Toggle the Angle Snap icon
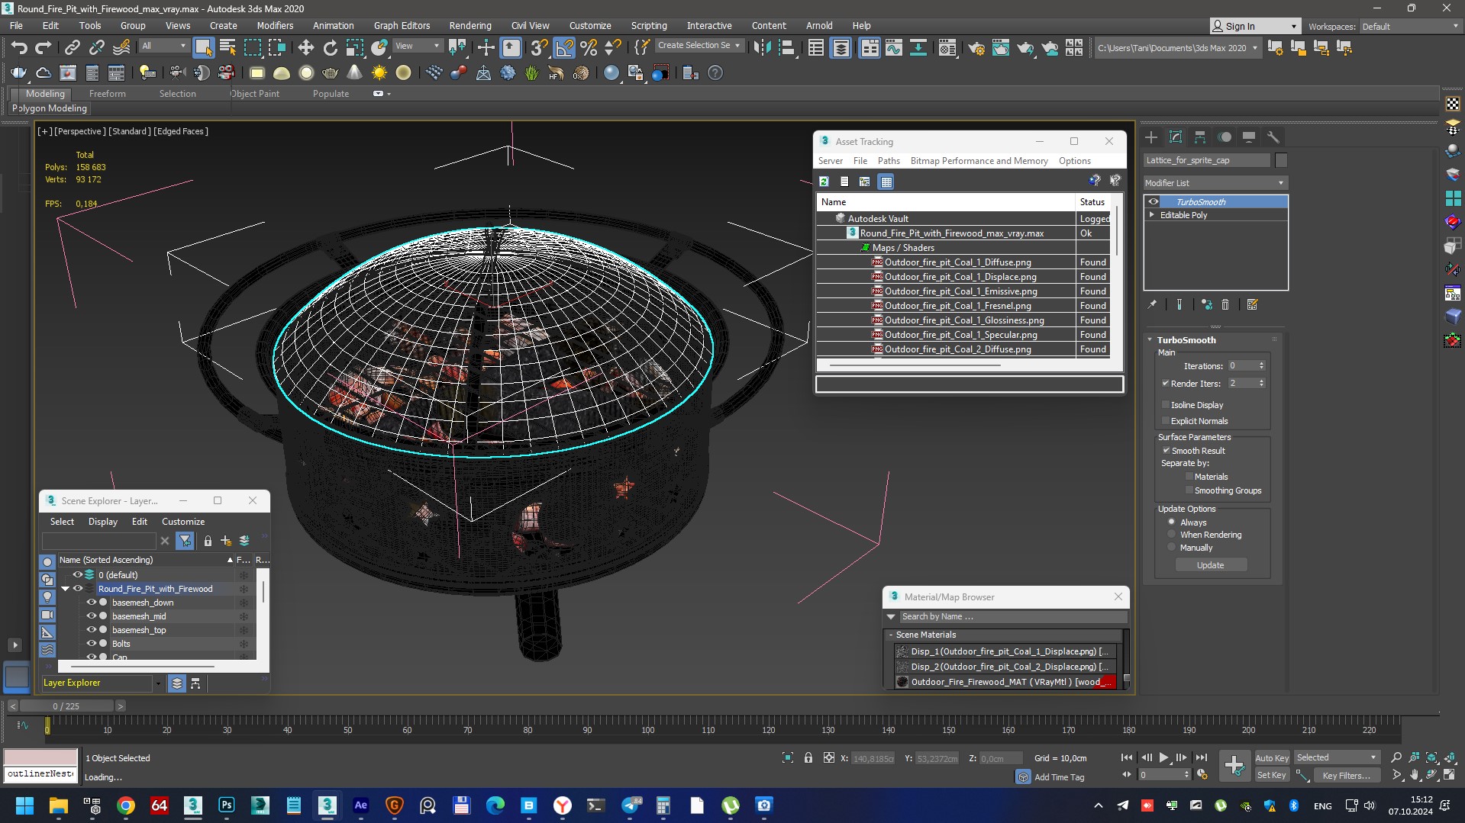 (563, 48)
